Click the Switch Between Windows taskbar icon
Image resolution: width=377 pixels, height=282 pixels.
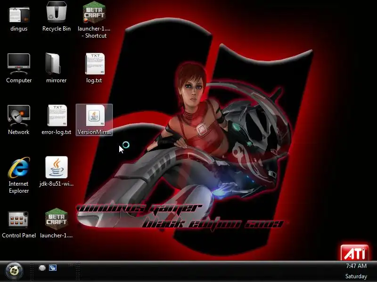click(53, 267)
